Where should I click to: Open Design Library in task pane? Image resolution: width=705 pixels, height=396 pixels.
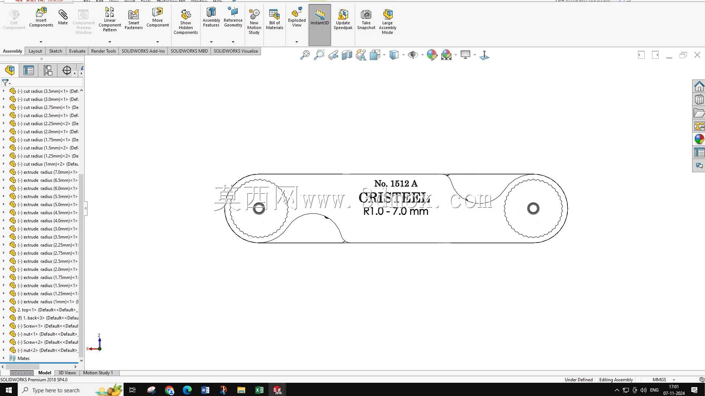click(x=699, y=99)
